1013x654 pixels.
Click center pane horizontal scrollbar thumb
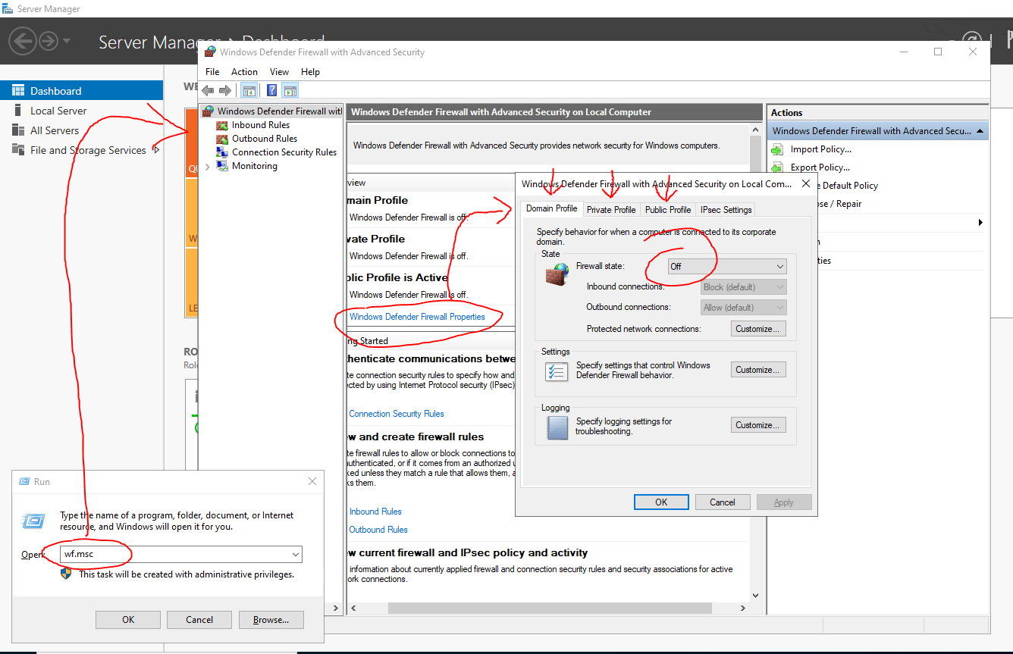click(550, 608)
